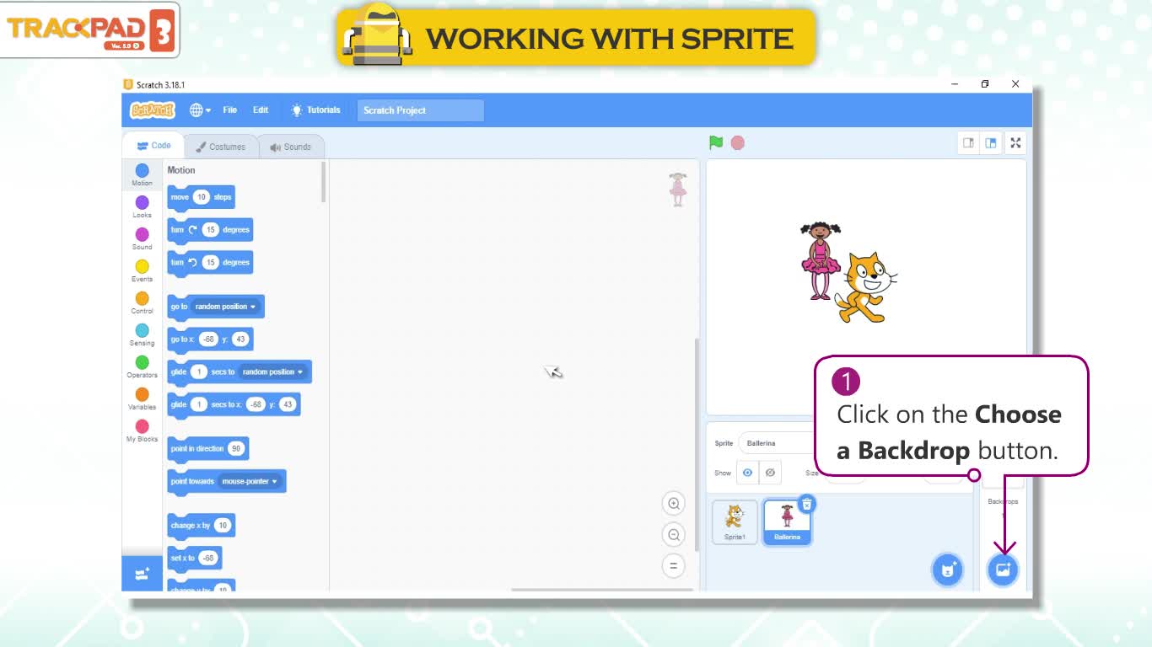Open the Tutorials lightbulb link
The image size is (1152, 647).
(315, 110)
